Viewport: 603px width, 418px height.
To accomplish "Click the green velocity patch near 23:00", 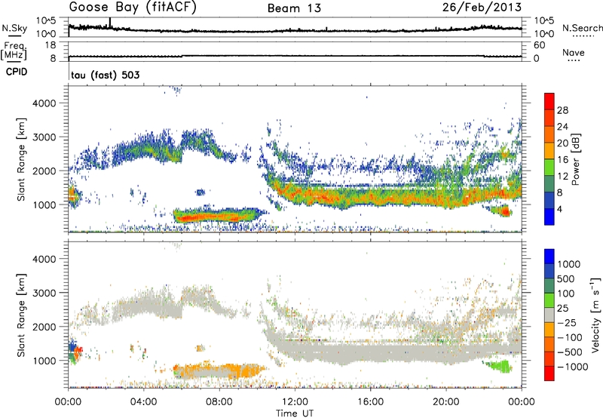I will point(500,366).
